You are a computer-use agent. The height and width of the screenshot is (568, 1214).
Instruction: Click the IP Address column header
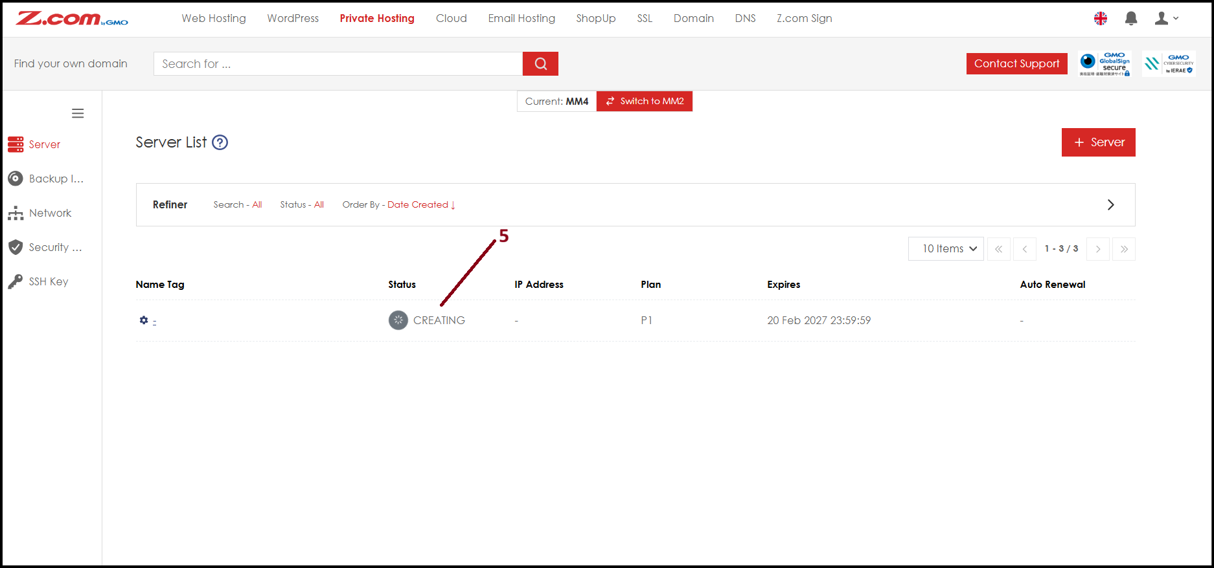(x=539, y=285)
